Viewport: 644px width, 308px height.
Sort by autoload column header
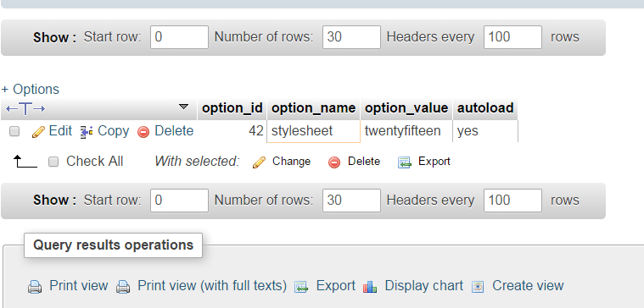[x=485, y=108]
